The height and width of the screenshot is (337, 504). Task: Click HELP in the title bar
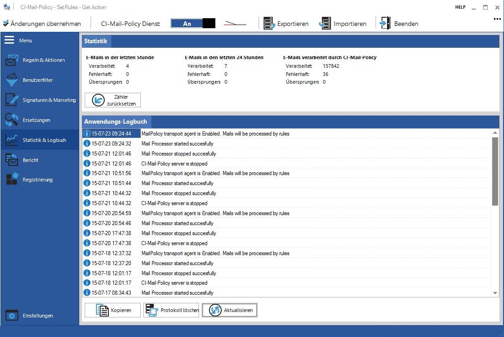pyautogui.click(x=460, y=7)
